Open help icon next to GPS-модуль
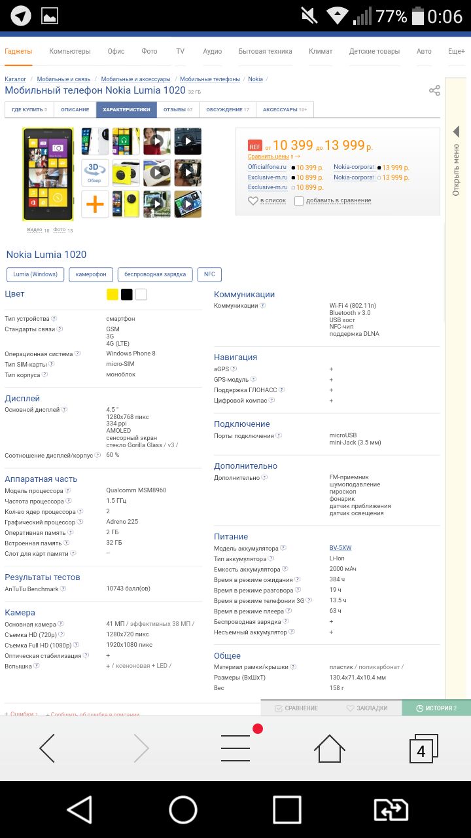The width and height of the screenshot is (471, 838). point(253,379)
